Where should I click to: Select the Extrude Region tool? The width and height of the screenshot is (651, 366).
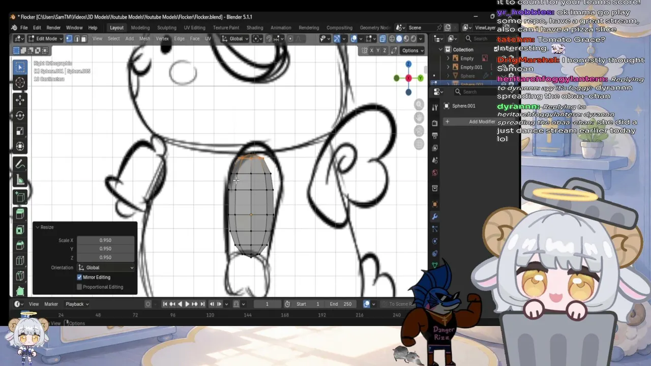(20, 214)
